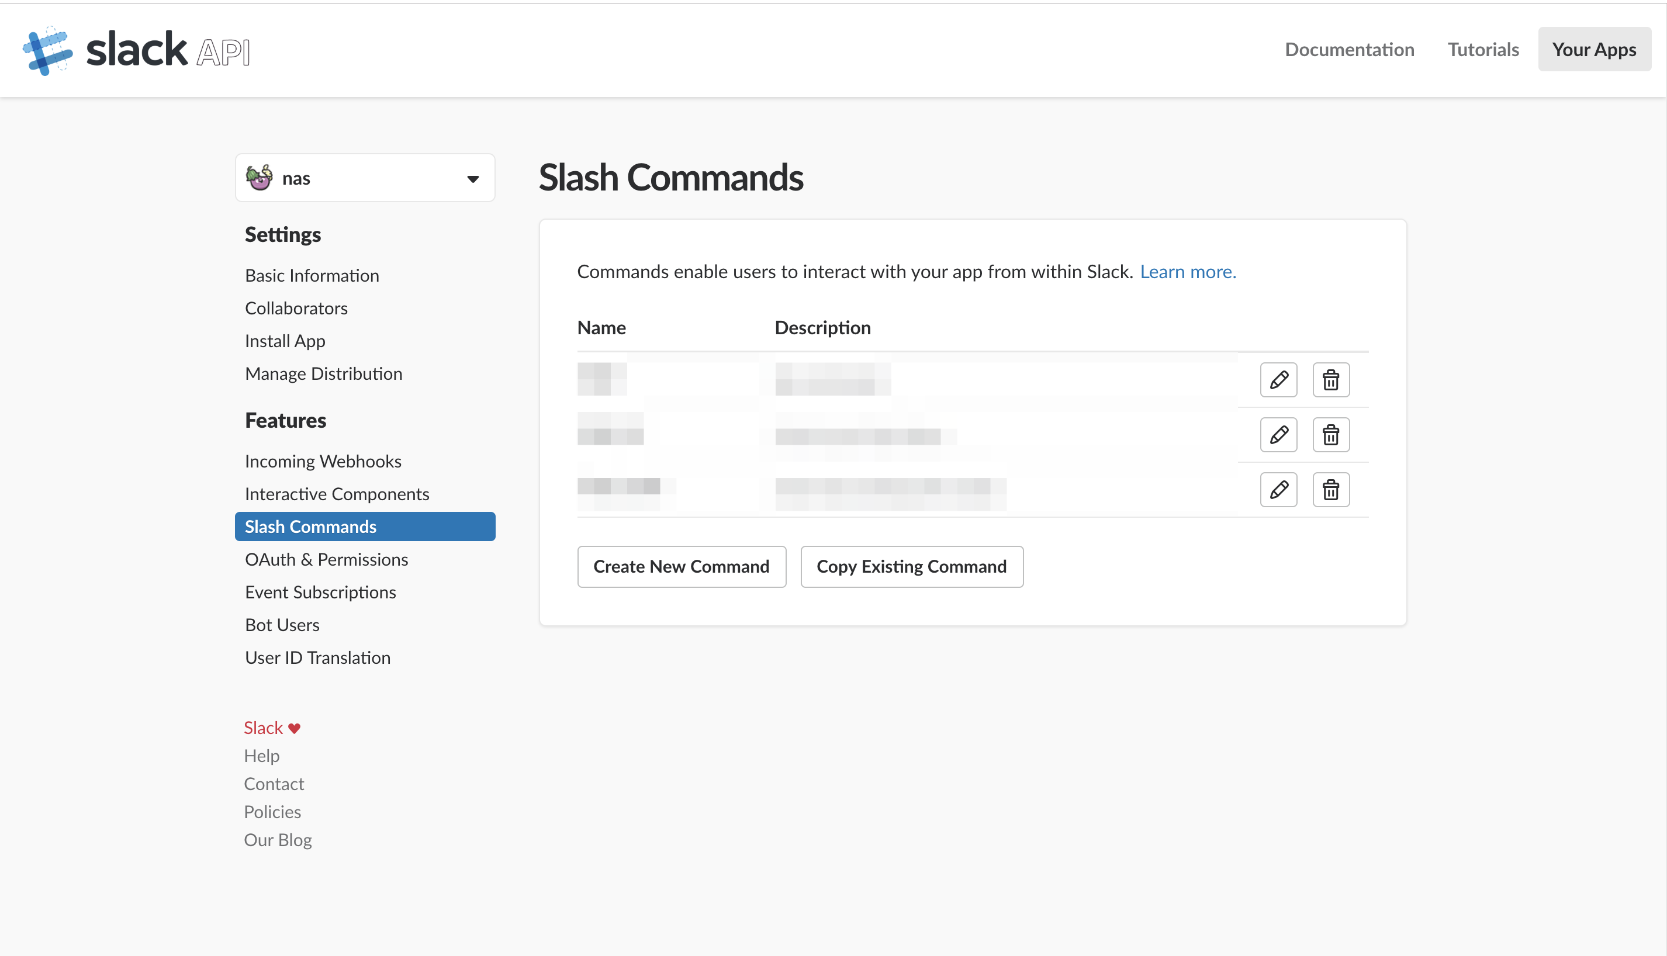Screen dimensions: 1667x956
Task: Open the Policies footer link
Action: 272,812
